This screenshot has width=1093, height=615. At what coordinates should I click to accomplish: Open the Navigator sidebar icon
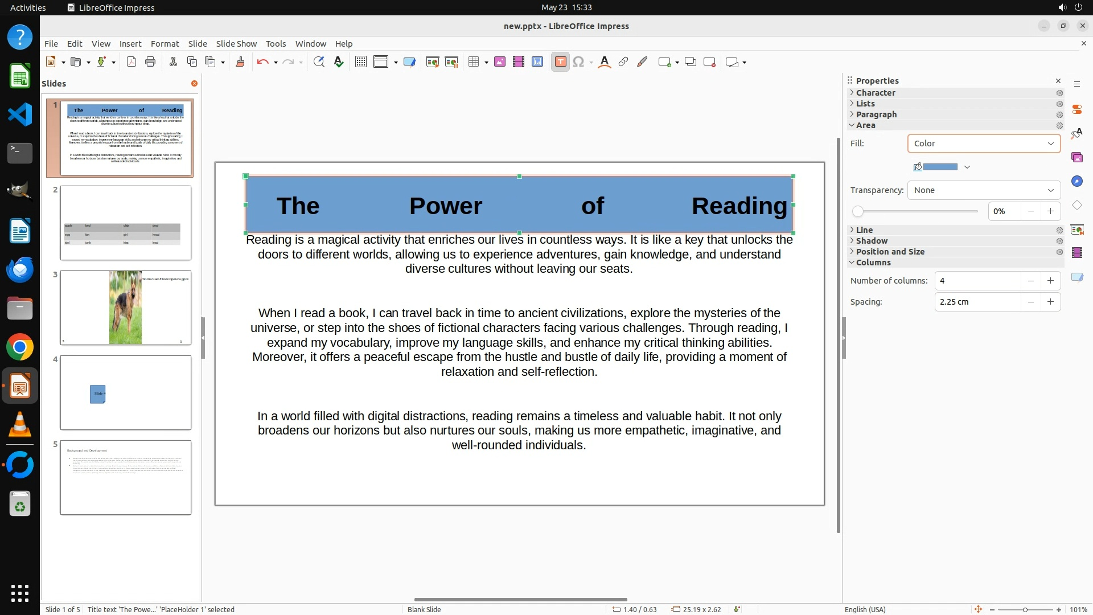click(x=1076, y=181)
